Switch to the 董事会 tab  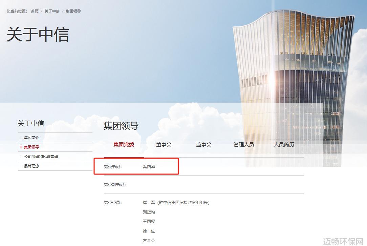coord(164,145)
